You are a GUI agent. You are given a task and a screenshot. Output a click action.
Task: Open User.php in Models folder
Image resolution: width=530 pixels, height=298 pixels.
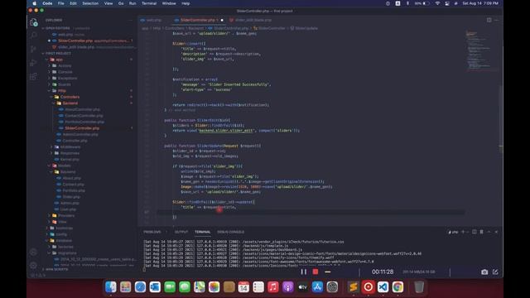[x=68, y=209]
